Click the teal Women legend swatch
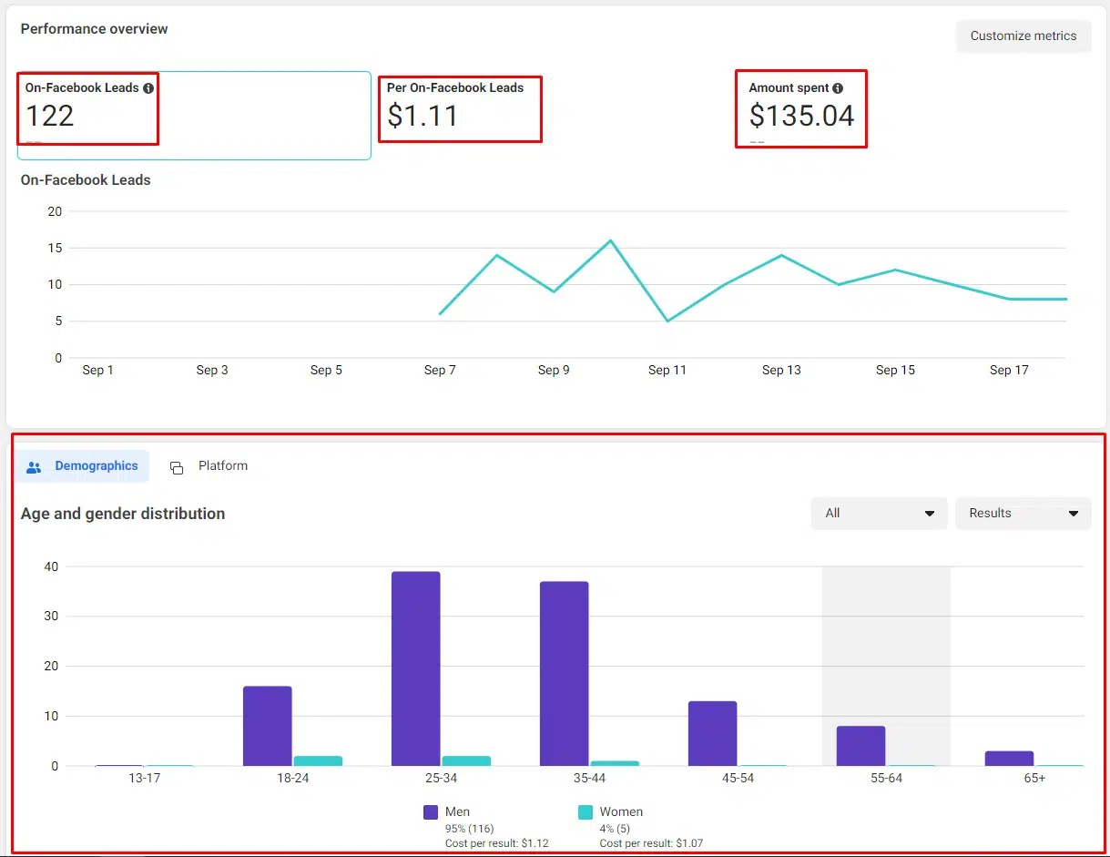The height and width of the screenshot is (857, 1110). pos(586,812)
